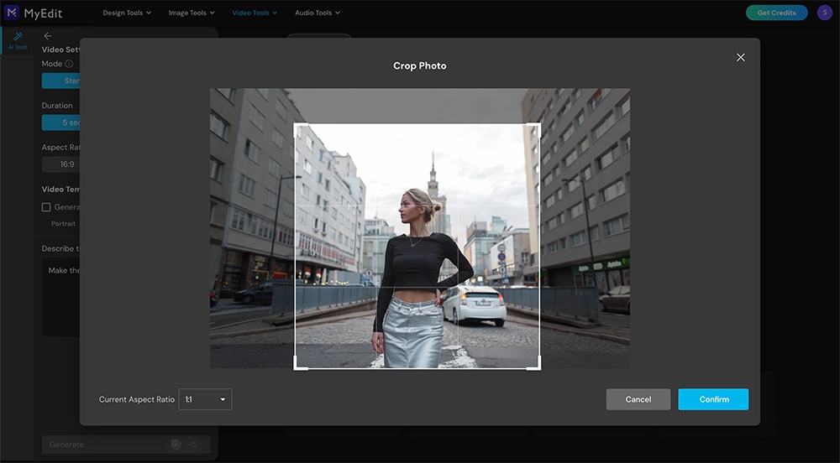The image size is (840, 463).
Task: Click the top-left crop corner handle
Action: 297,127
